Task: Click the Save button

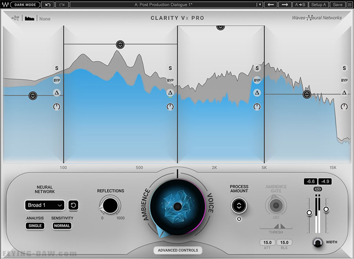Action: coord(337,5)
